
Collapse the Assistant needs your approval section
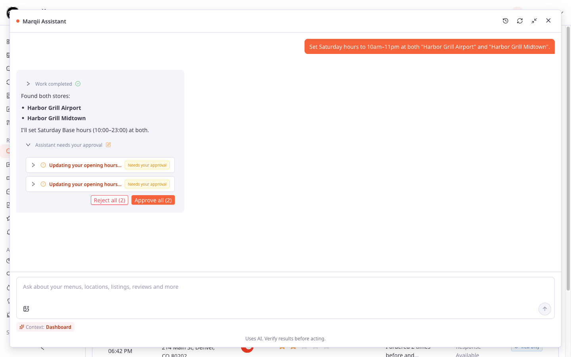click(x=28, y=145)
